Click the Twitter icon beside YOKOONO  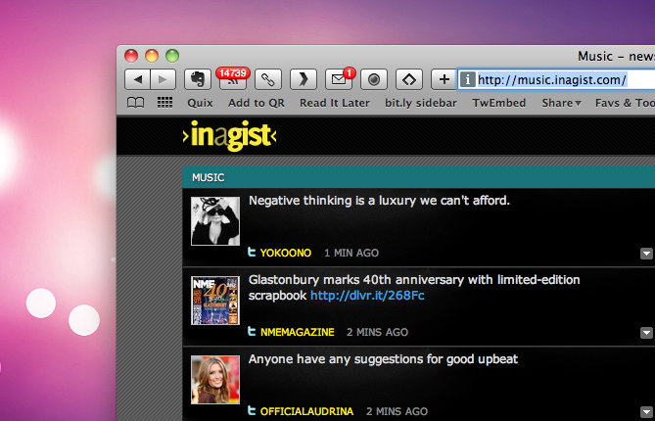click(252, 252)
